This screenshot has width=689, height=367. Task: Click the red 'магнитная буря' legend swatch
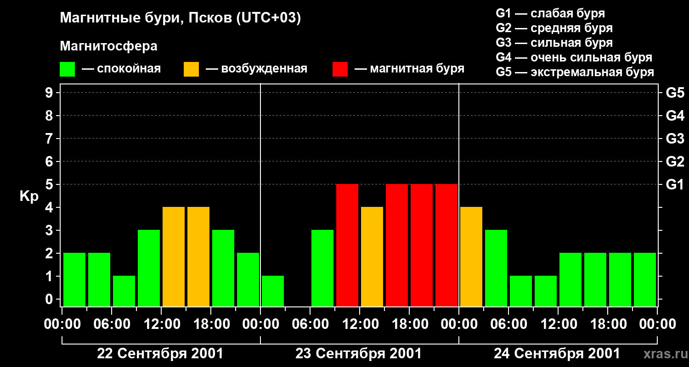point(340,69)
